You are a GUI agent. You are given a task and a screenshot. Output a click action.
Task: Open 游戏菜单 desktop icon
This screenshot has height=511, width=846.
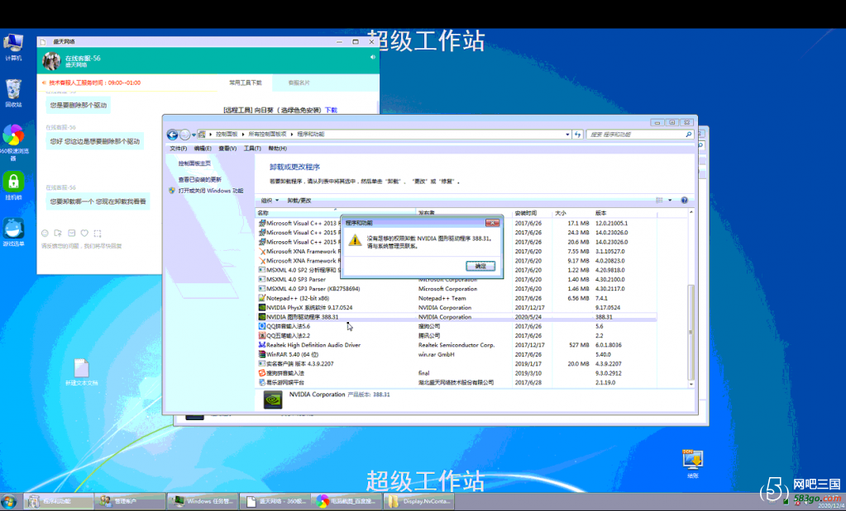click(13, 233)
